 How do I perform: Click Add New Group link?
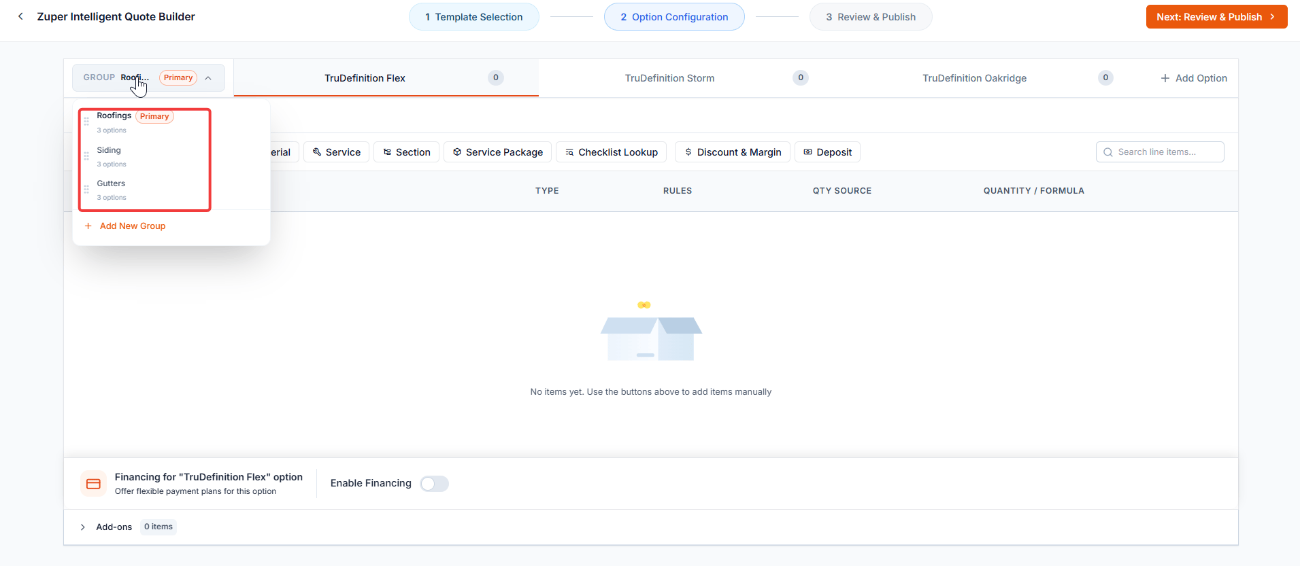coord(133,226)
